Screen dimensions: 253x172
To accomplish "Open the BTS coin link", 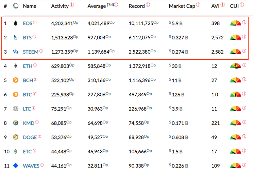I will 27,38.
